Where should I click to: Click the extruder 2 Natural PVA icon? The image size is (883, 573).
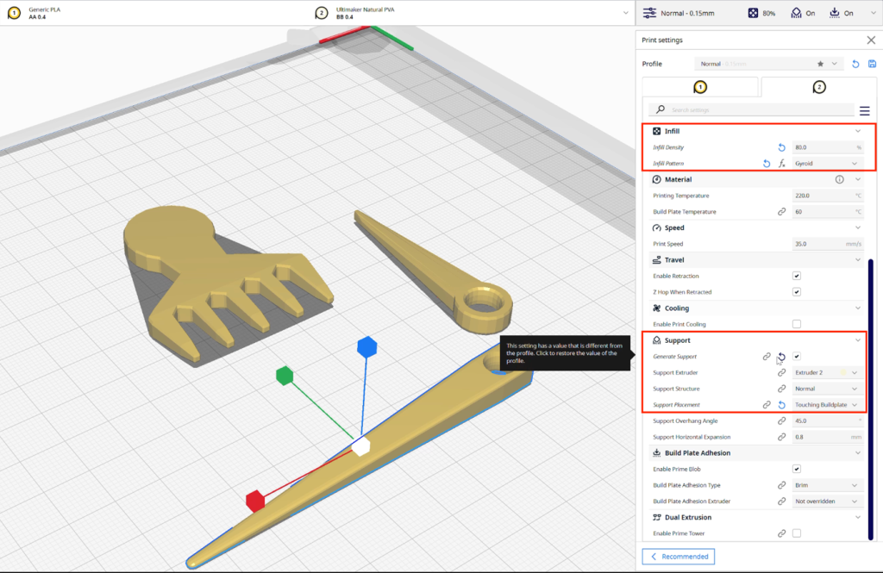(321, 12)
